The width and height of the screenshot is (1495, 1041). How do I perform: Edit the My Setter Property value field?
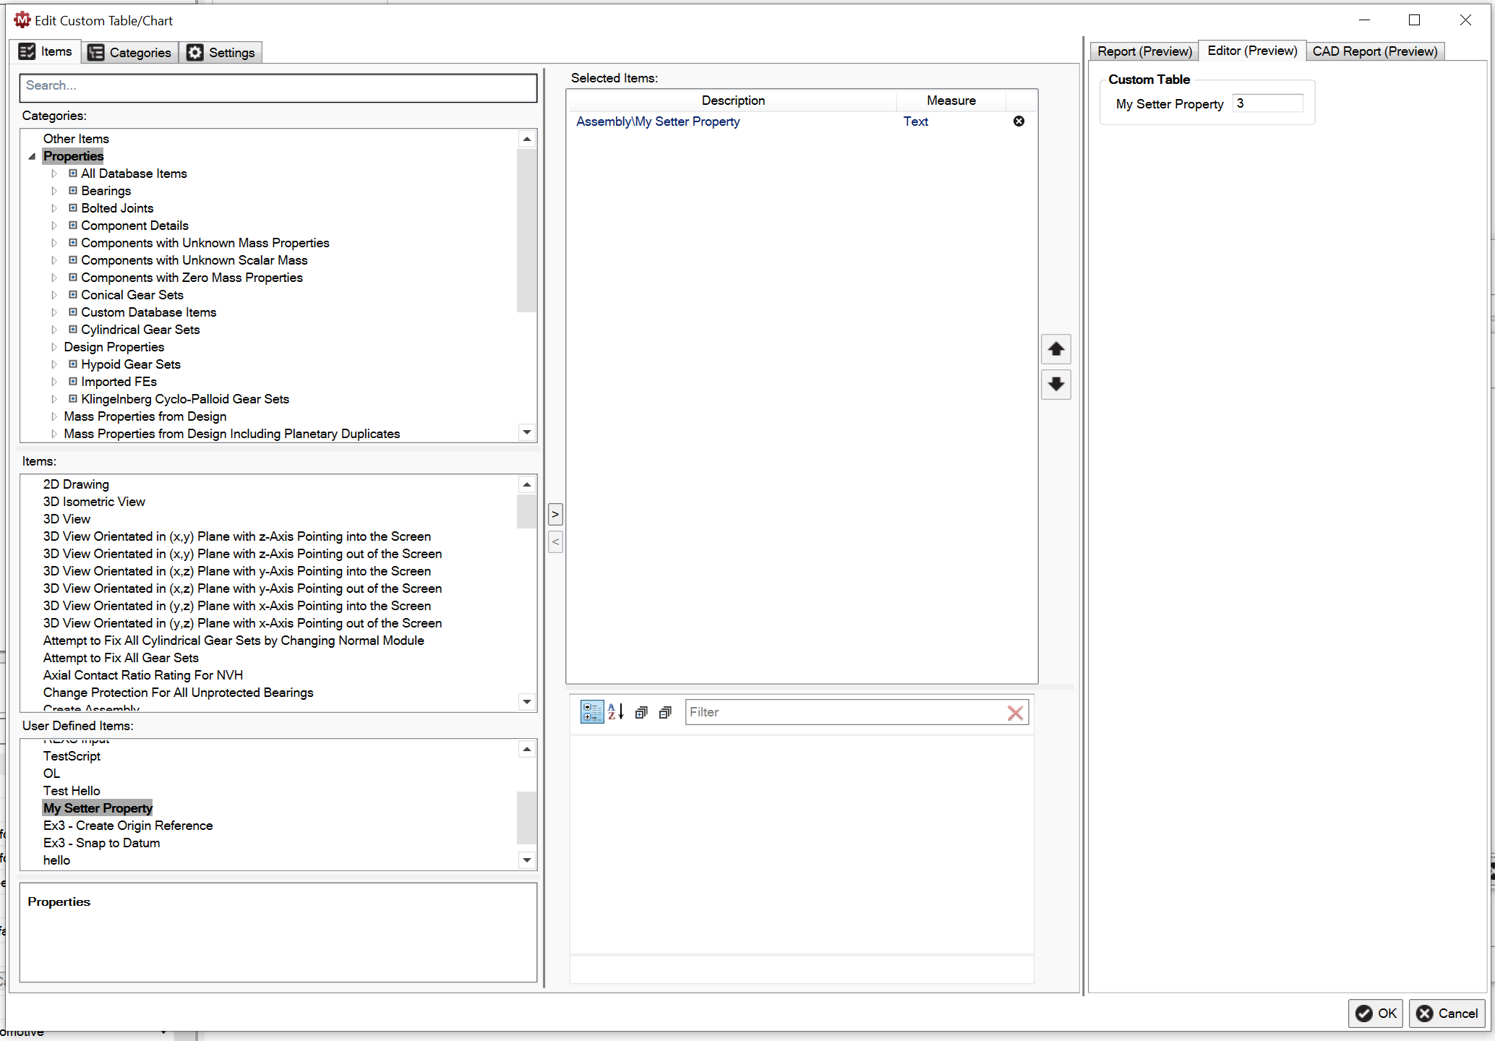1267,103
